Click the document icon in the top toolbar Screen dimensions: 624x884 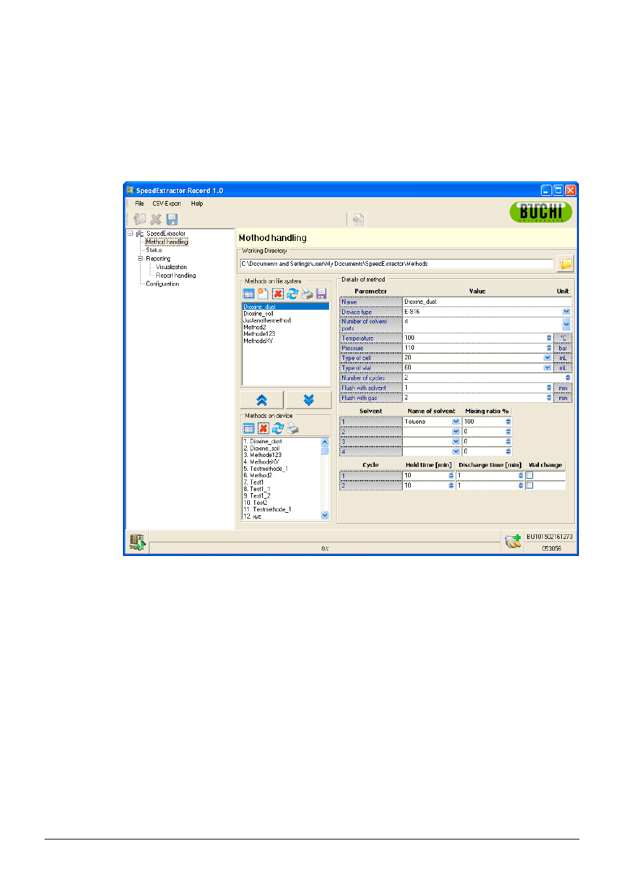[358, 219]
